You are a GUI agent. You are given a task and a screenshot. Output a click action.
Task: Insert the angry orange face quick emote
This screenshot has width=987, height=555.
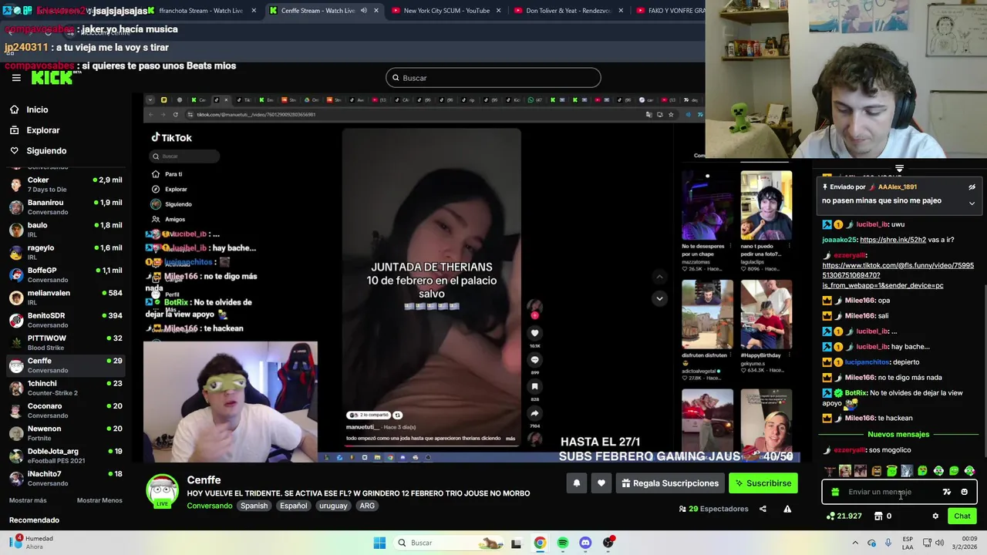876,471
